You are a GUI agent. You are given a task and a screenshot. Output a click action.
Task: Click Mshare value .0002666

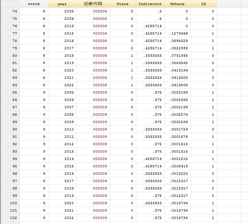(178, 100)
